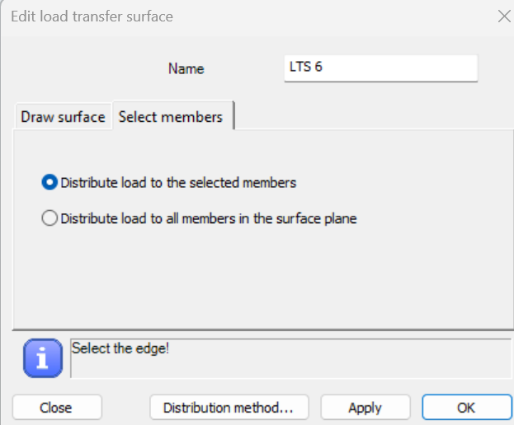Open the Select members tab
The height and width of the screenshot is (425, 514).
tap(171, 117)
